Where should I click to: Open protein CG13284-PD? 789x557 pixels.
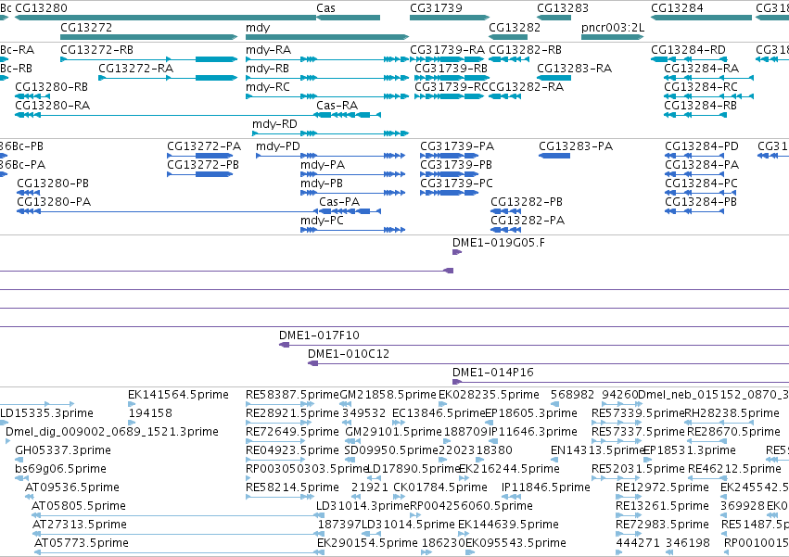(702, 146)
